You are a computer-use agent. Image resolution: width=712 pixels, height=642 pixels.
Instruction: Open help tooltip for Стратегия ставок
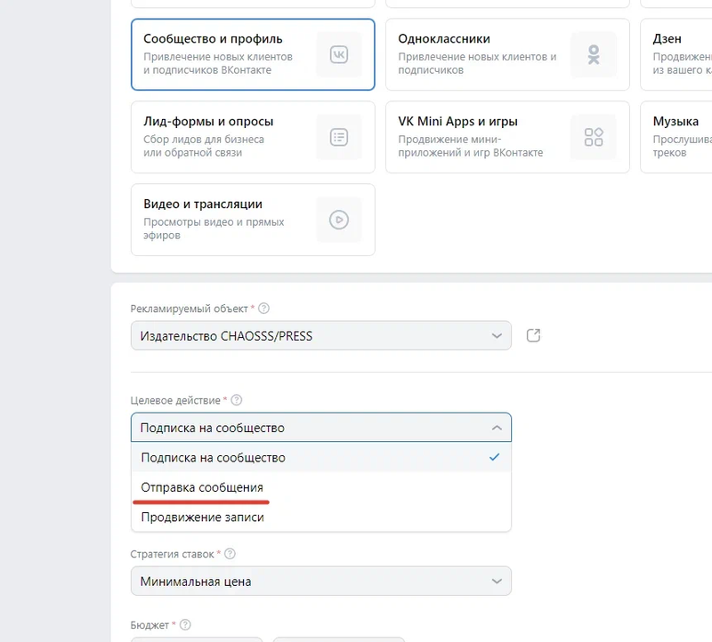click(x=231, y=554)
